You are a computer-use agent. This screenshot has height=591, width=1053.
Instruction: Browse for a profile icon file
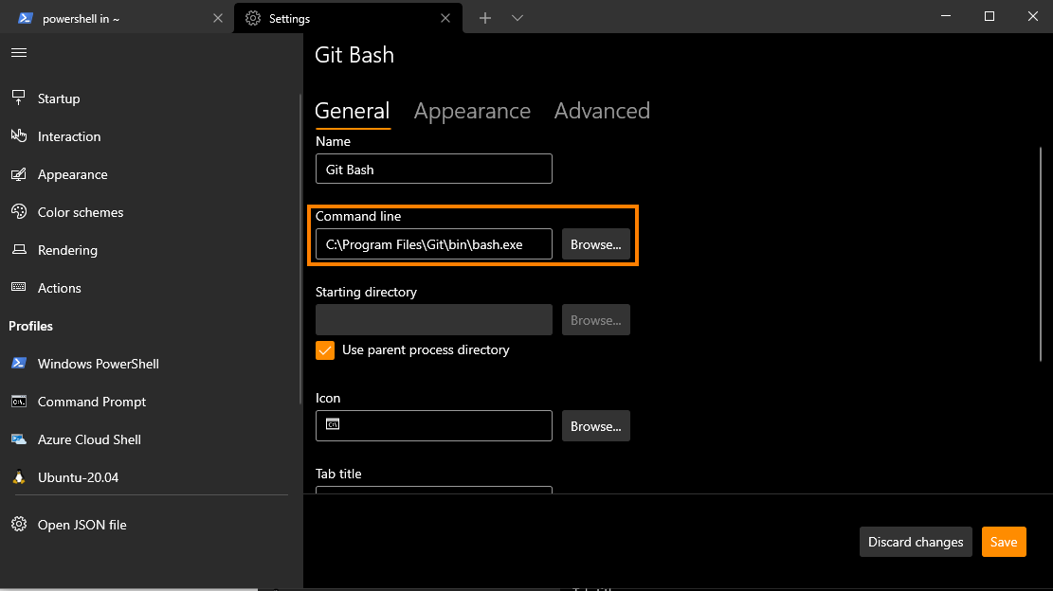click(x=595, y=426)
